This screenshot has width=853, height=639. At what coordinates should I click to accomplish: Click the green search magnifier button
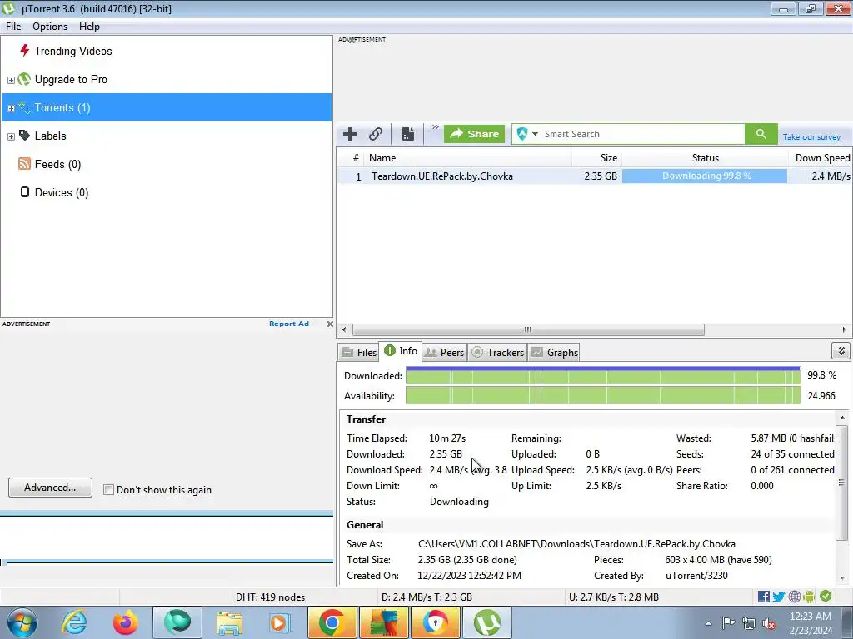tap(761, 134)
